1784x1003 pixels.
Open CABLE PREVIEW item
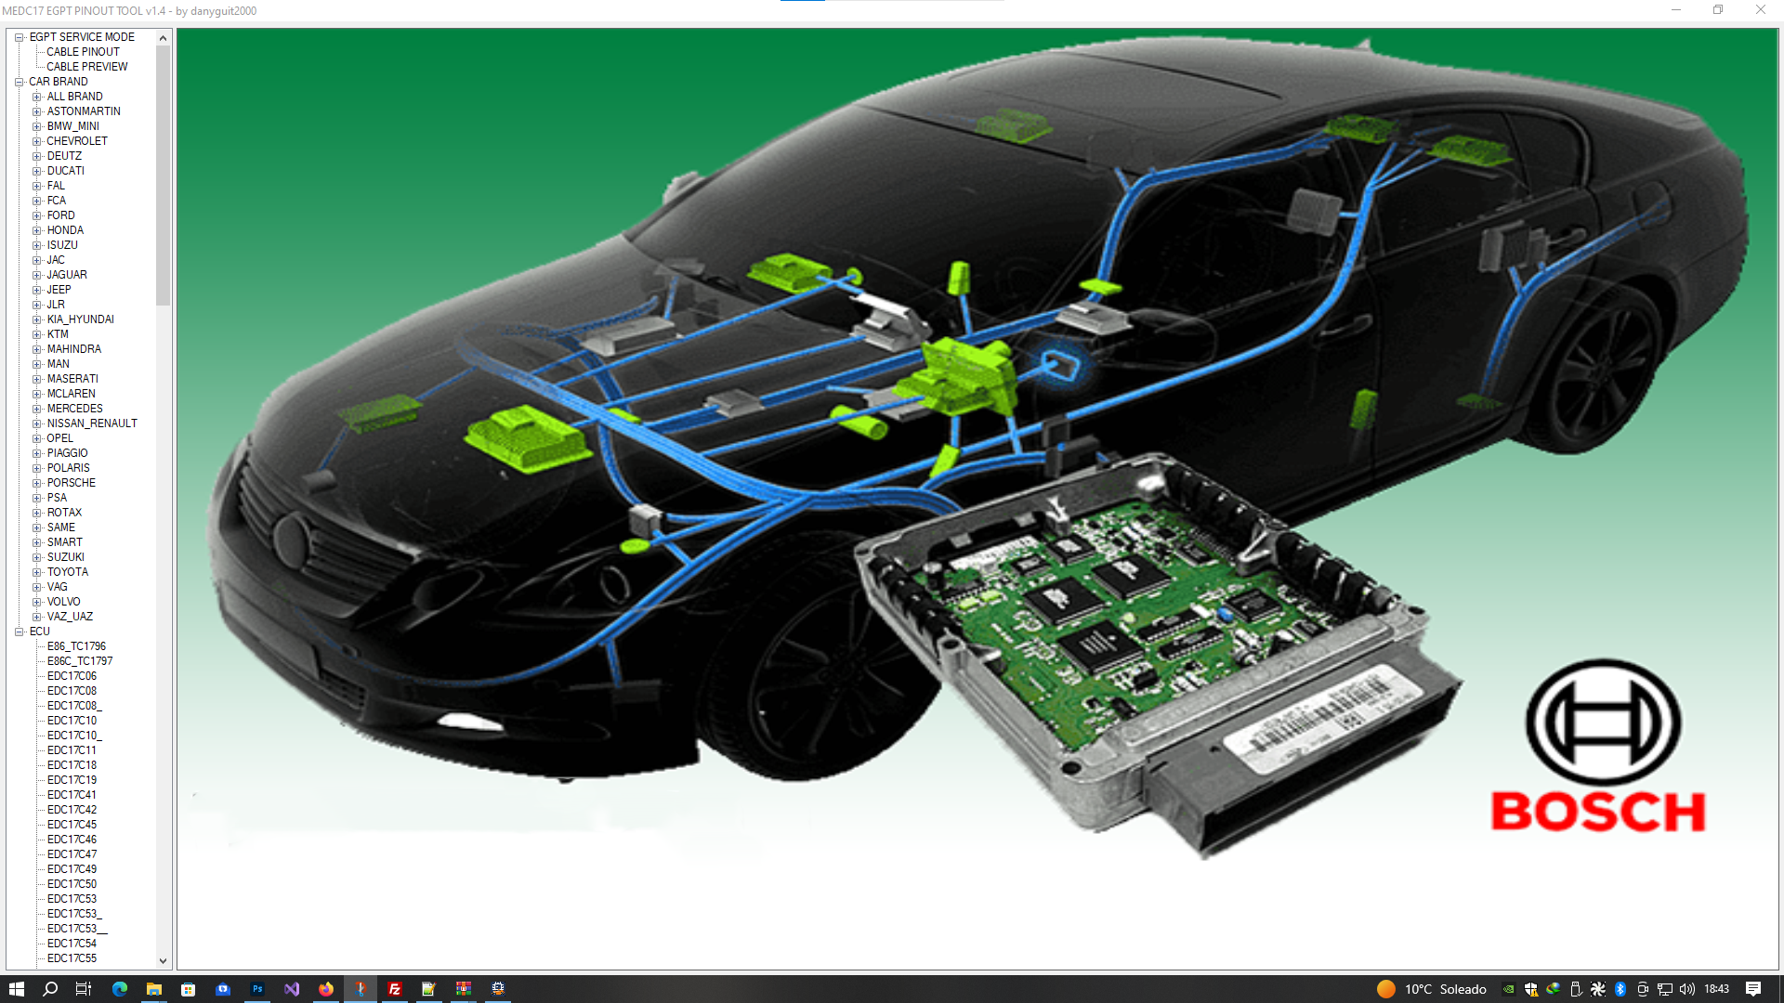coord(86,67)
